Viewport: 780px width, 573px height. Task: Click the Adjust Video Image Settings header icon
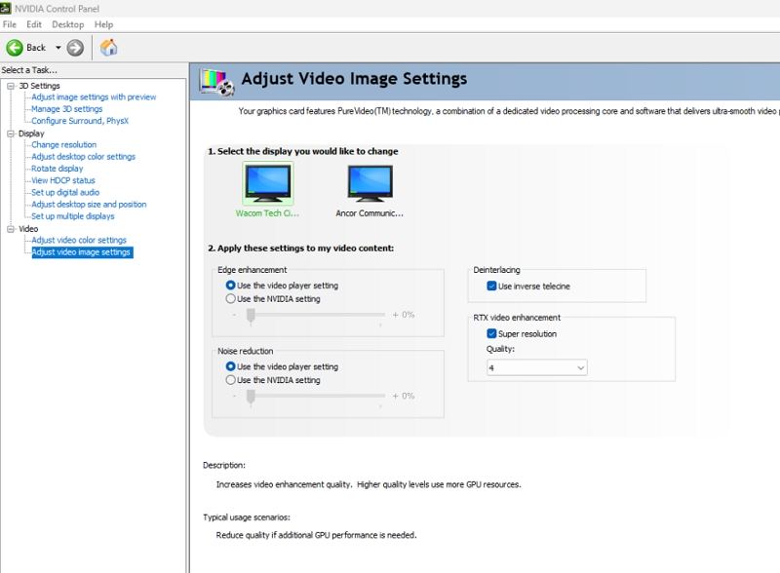click(x=216, y=82)
